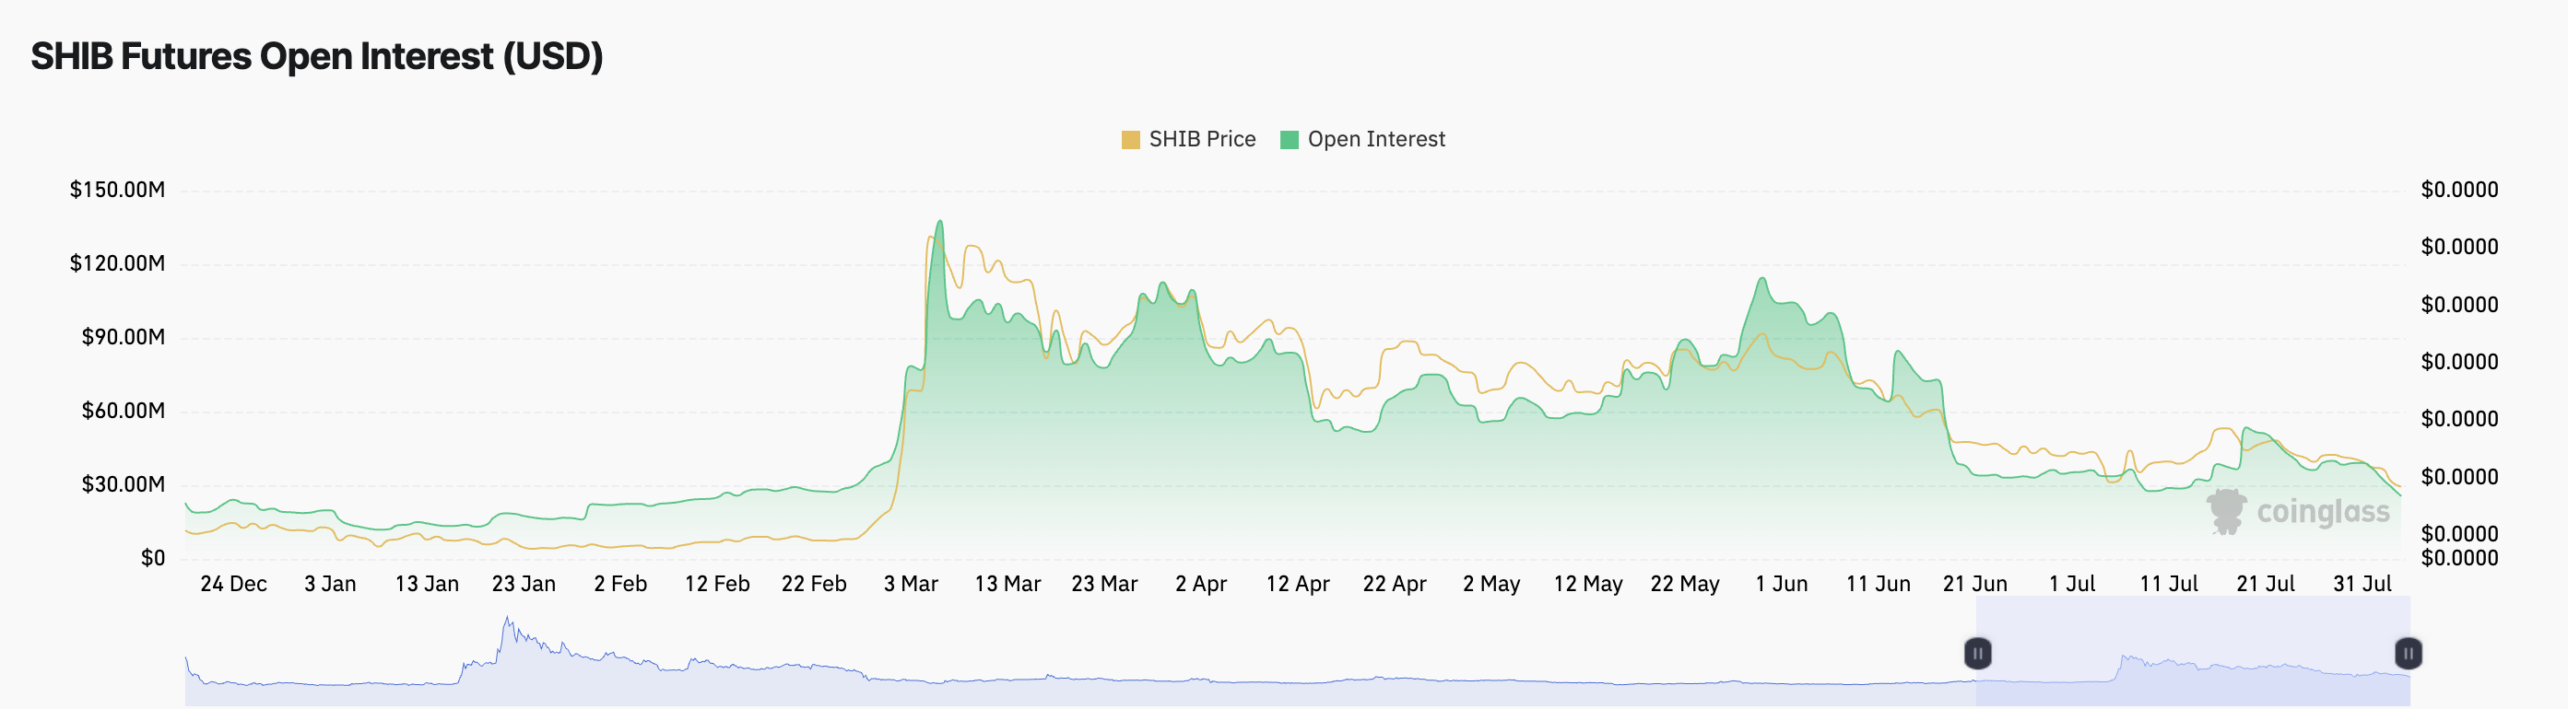Grab the left range slider handle

click(1978, 653)
